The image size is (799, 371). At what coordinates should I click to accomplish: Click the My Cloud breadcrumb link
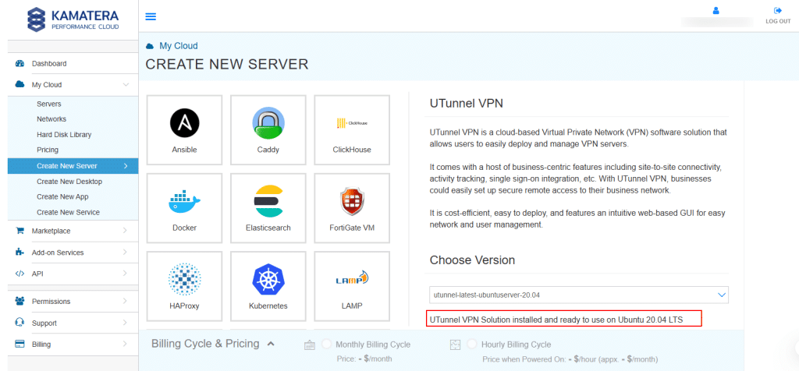tap(179, 46)
